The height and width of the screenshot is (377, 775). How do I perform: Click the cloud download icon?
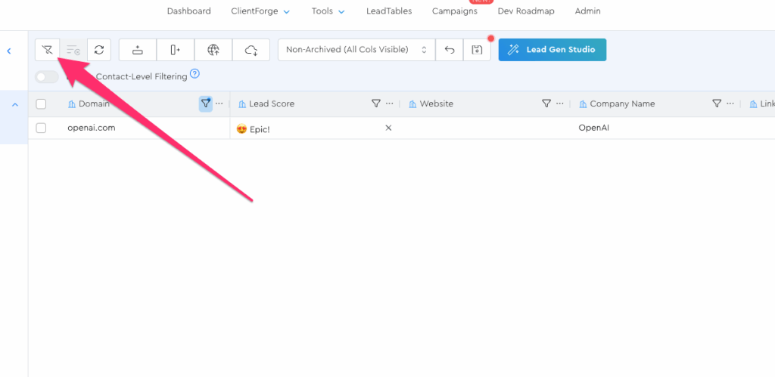(251, 50)
